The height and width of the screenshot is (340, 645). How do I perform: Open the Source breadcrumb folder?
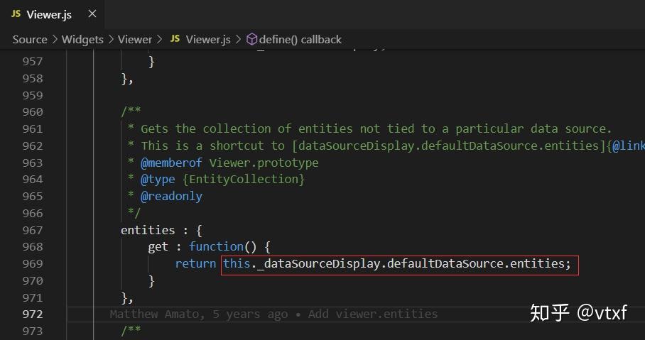point(30,40)
